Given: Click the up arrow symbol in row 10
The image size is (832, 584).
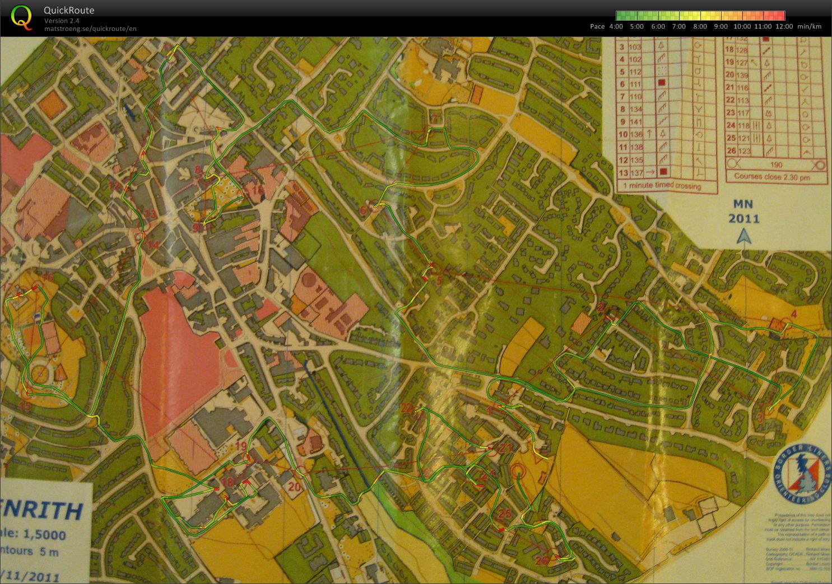Looking at the screenshot, I should pos(649,134).
